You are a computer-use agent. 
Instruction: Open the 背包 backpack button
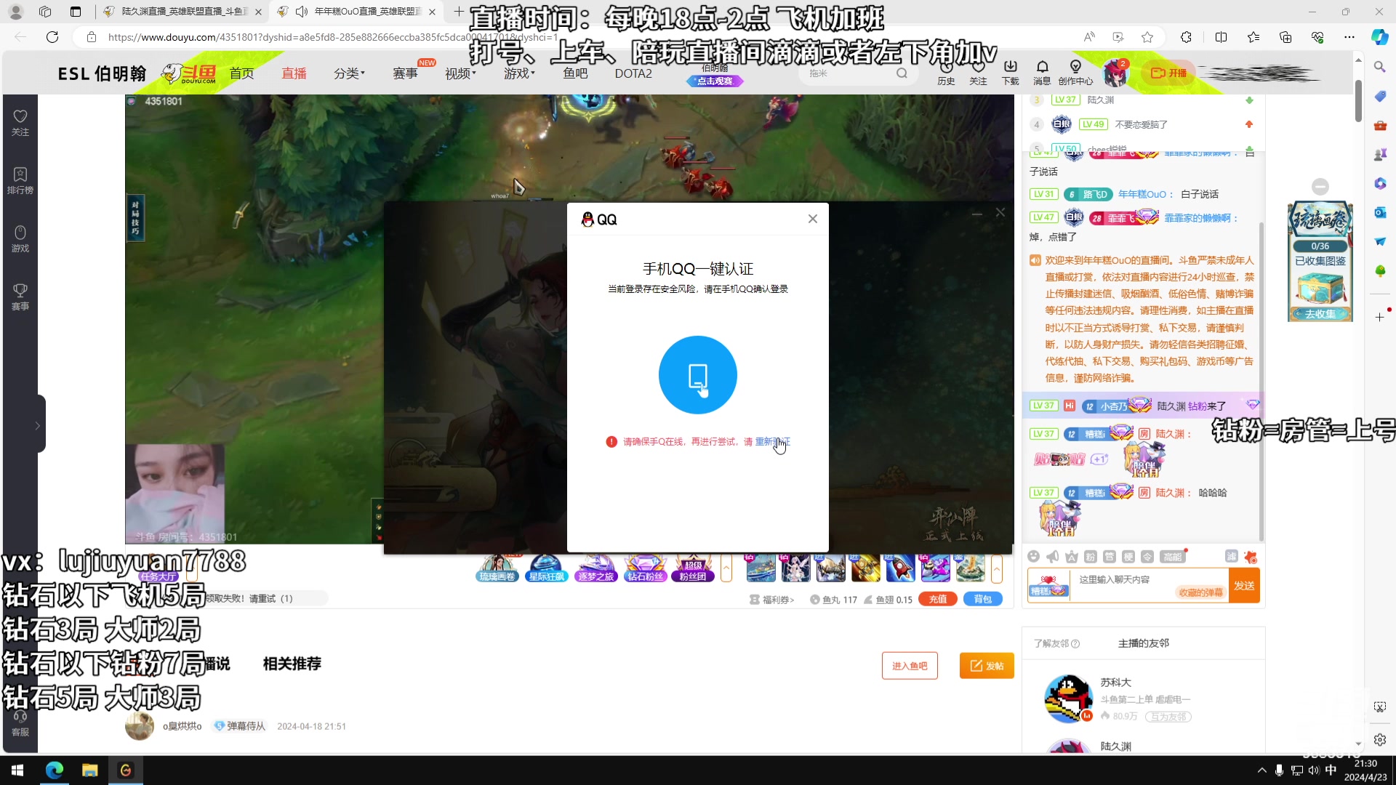pos(983,599)
